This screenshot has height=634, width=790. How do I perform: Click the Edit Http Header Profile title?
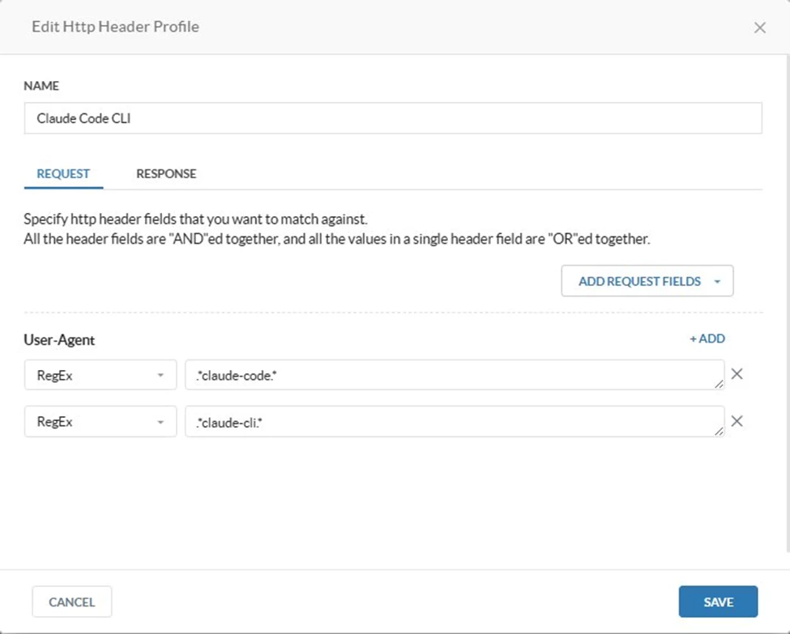115,27
